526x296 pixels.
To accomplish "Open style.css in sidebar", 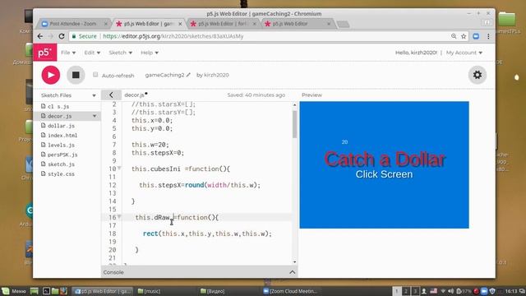I will point(61,173).
